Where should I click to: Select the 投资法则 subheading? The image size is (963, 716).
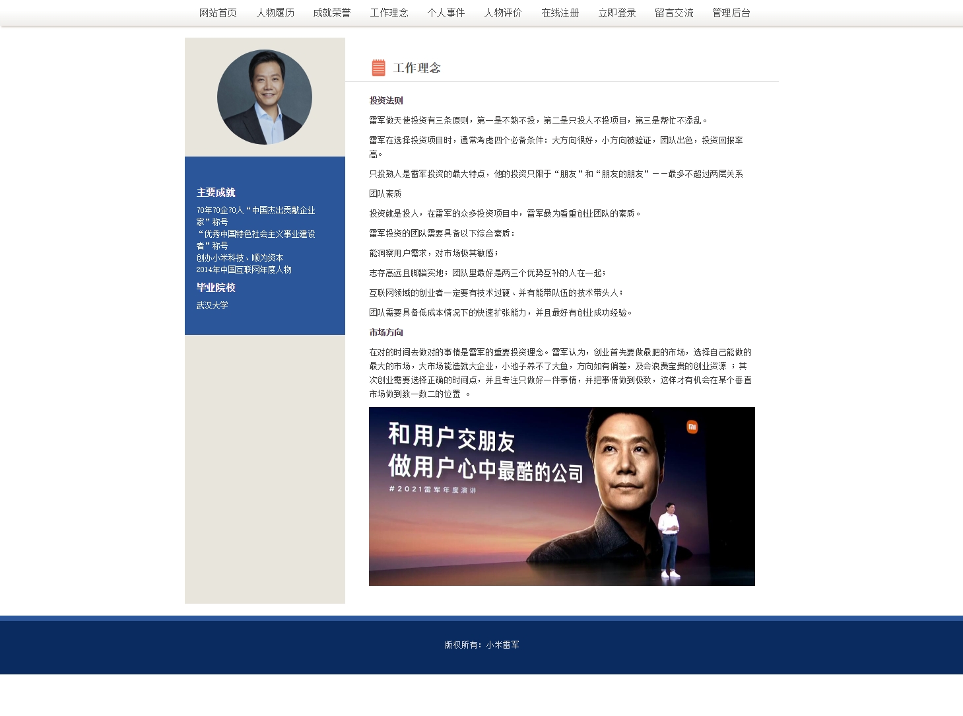point(386,100)
